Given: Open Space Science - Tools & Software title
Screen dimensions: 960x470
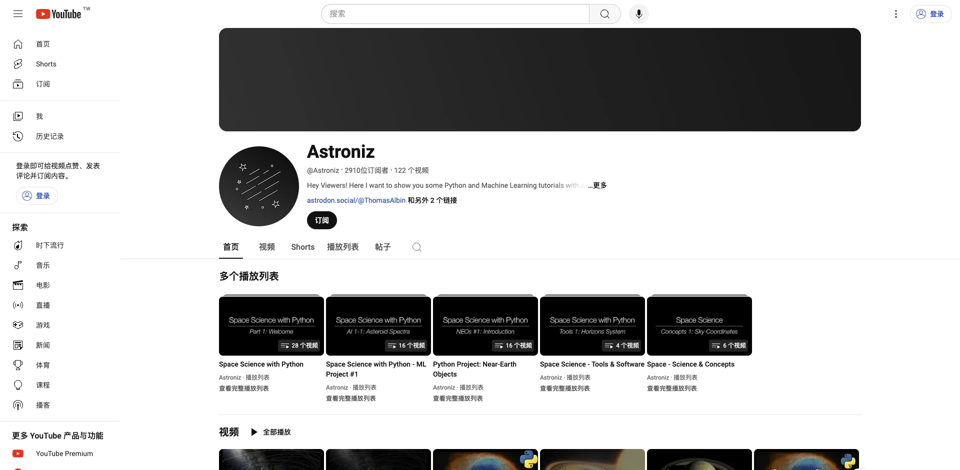Looking at the screenshot, I should click(592, 364).
